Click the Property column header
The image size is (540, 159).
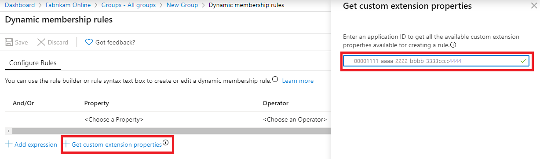pos(97,103)
